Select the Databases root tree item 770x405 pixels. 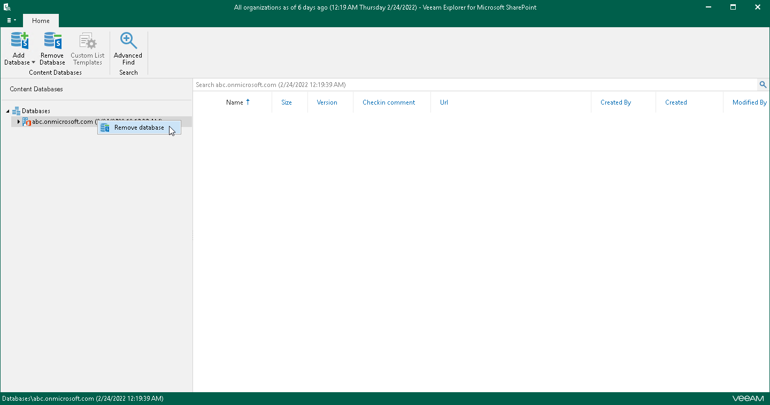tap(36, 111)
